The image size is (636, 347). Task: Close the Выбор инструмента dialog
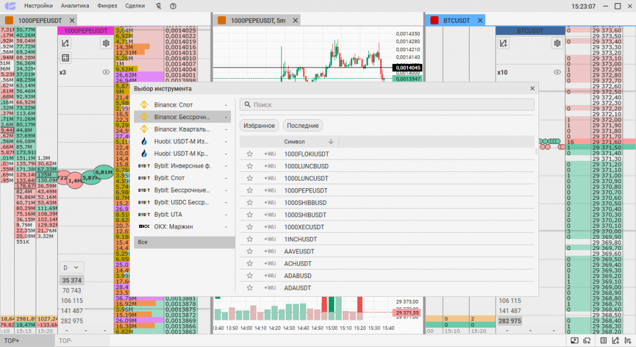[x=532, y=88]
